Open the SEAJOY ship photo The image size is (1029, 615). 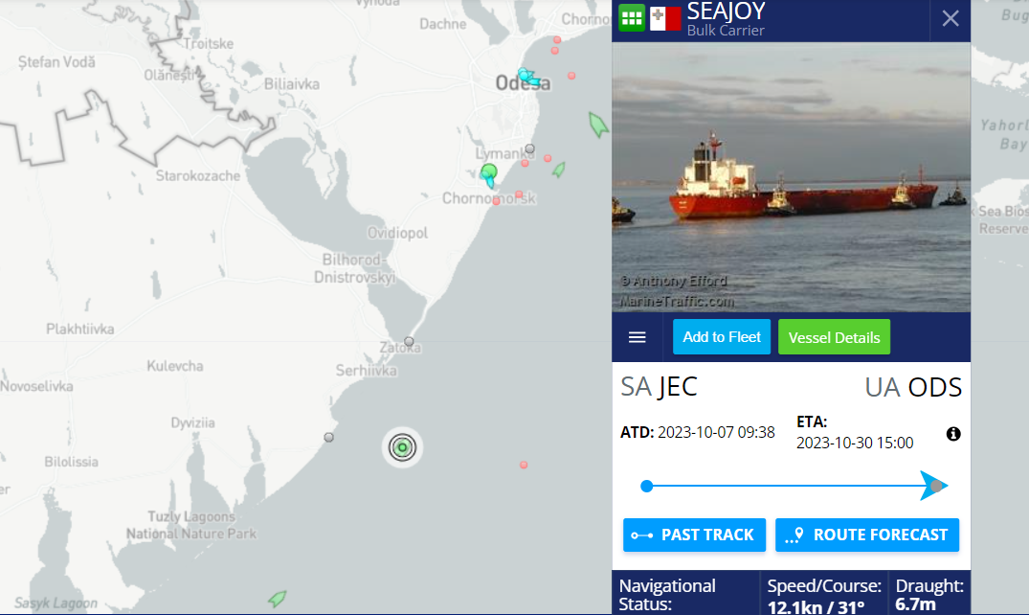click(x=791, y=177)
